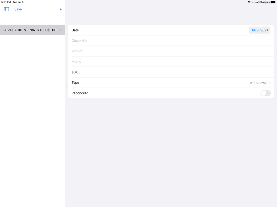Open the withdrawal type selection

coord(258,83)
